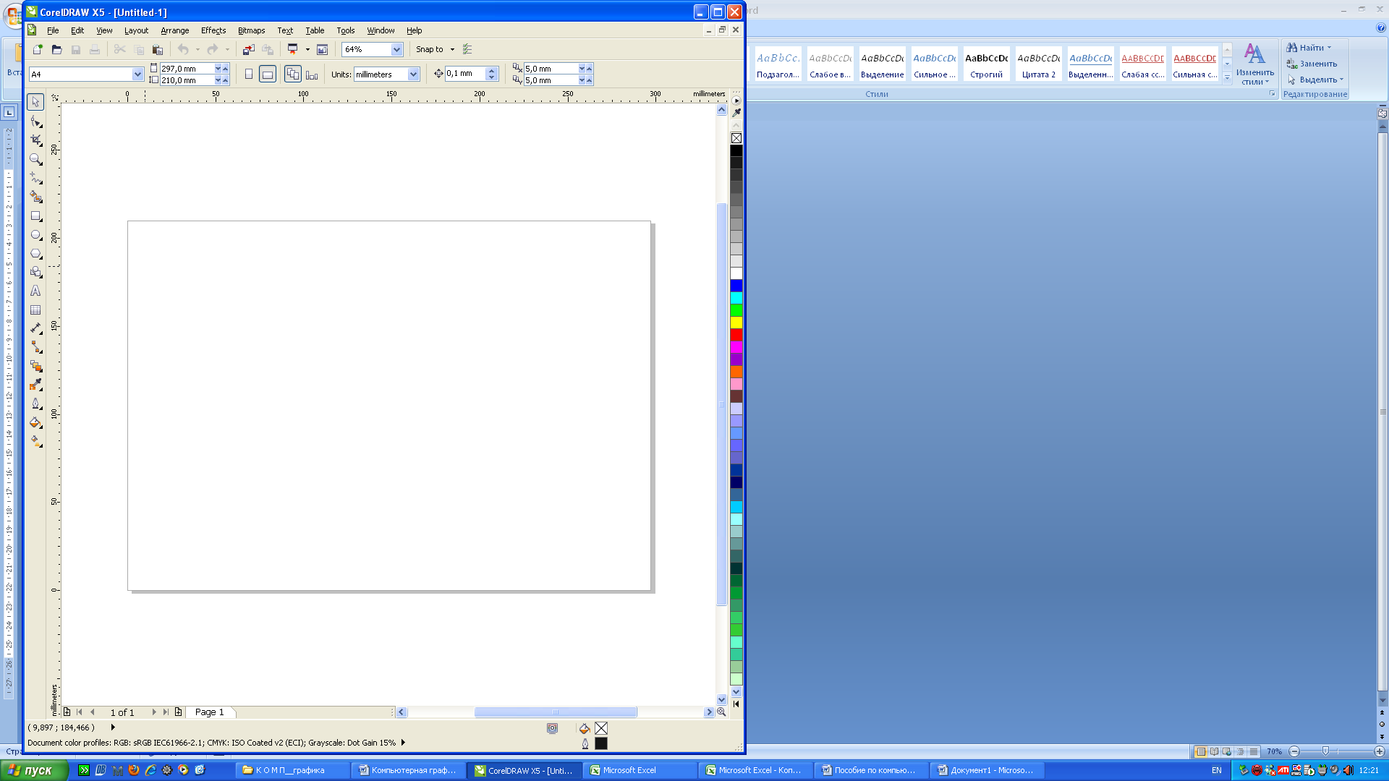1389x781 pixels.
Task: Open page height 210,0 mm dropdown arrow
Action: [x=218, y=80]
